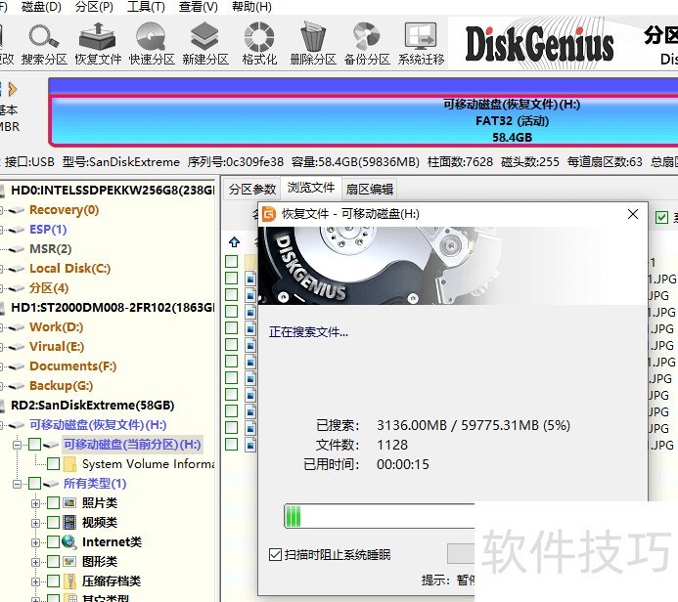Check the Internet类 checkbox
This screenshot has height=602, width=678.
coord(53,542)
